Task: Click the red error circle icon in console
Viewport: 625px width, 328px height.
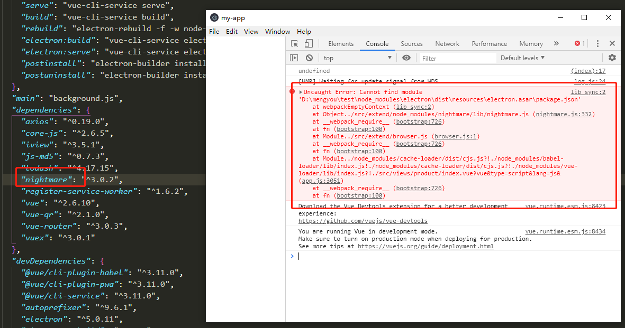Action: [x=292, y=92]
